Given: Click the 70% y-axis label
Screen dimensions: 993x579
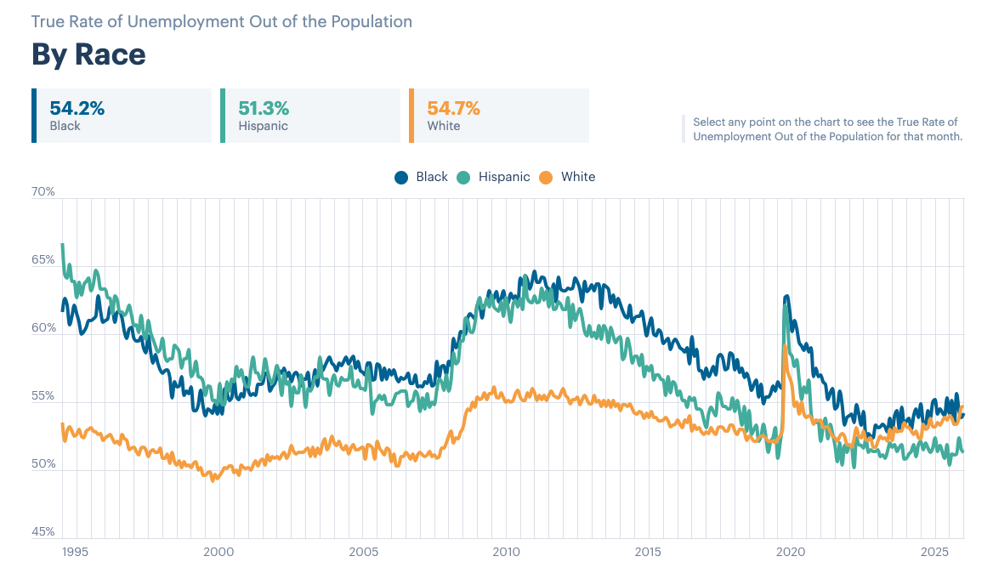Looking at the screenshot, I should click(x=43, y=191).
